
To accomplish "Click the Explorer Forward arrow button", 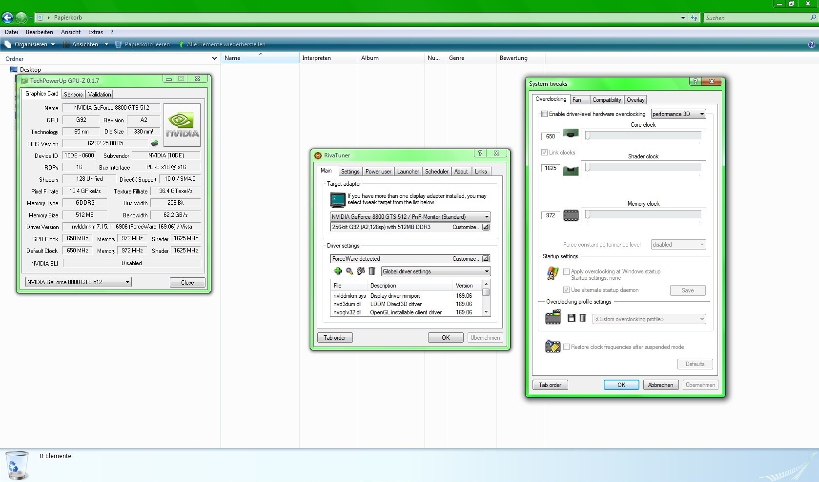I will (x=21, y=18).
